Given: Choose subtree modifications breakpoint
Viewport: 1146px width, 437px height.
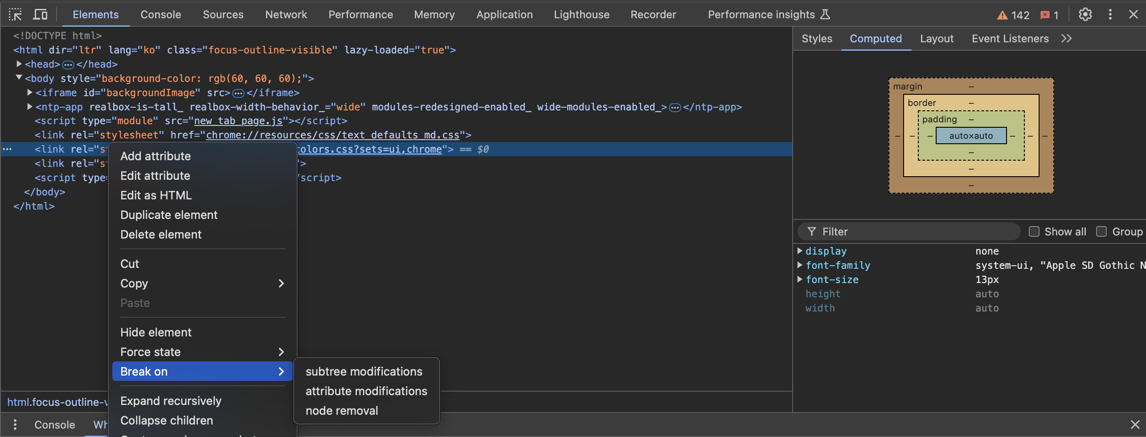Looking at the screenshot, I should pyautogui.click(x=366, y=372).
